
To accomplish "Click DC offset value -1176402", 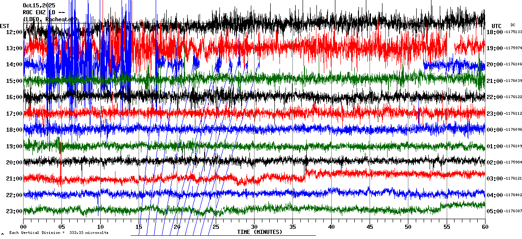I will [512, 195].
